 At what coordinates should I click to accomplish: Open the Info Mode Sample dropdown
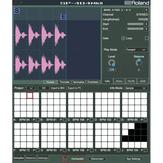[136, 88]
